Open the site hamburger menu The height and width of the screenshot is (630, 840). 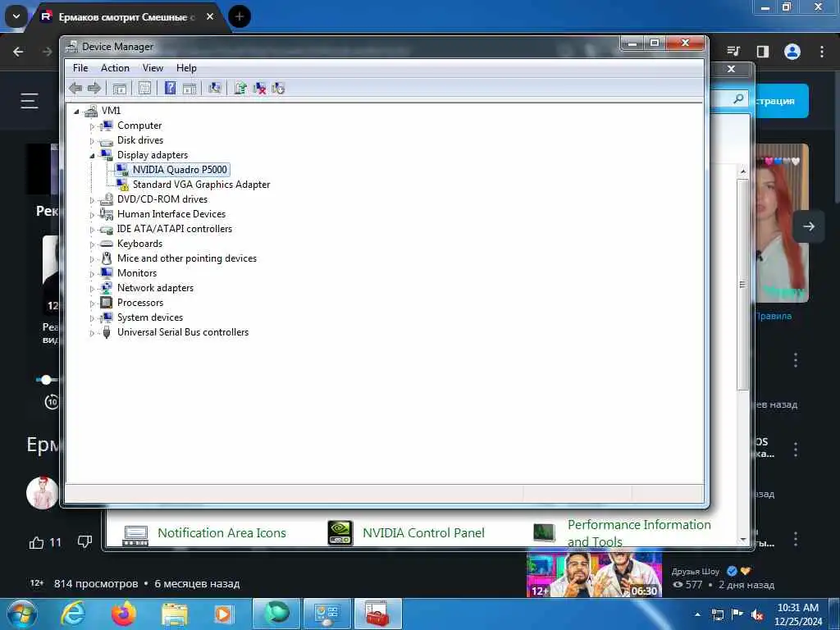point(30,101)
